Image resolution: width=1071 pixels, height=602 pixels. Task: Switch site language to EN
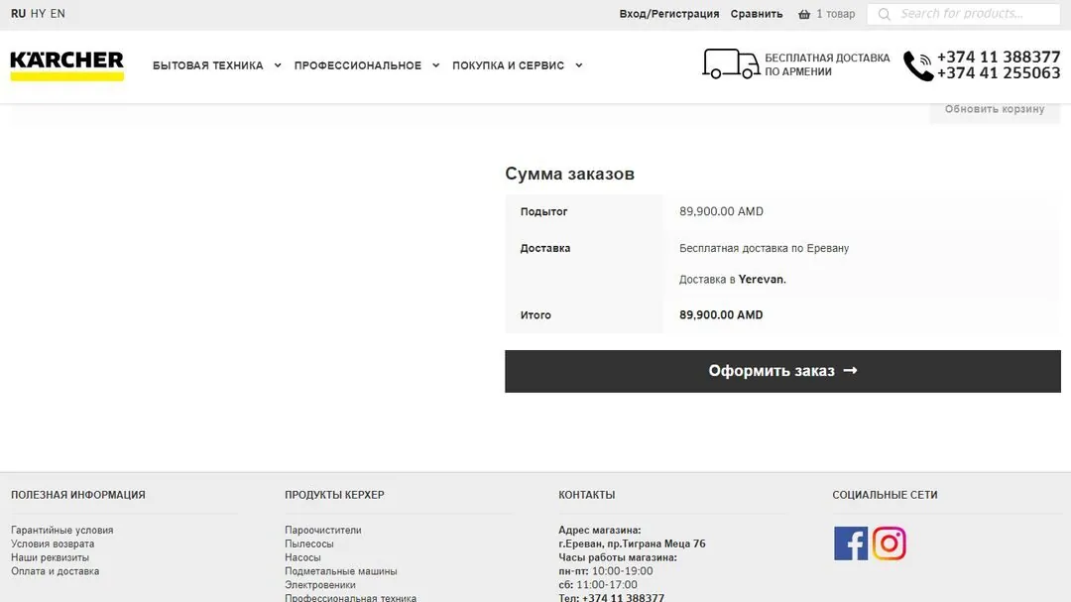point(58,14)
